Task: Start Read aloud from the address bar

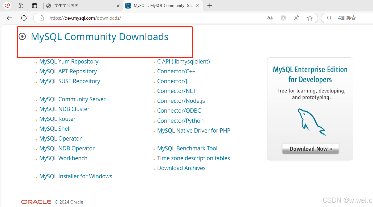Action: click(x=296, y=18)
